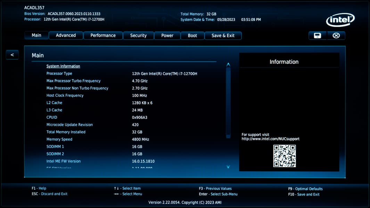The width and height of the screenshot is (370, 208).
Task: Click F3 - Previous Values
Action: [x=215, y=189]
